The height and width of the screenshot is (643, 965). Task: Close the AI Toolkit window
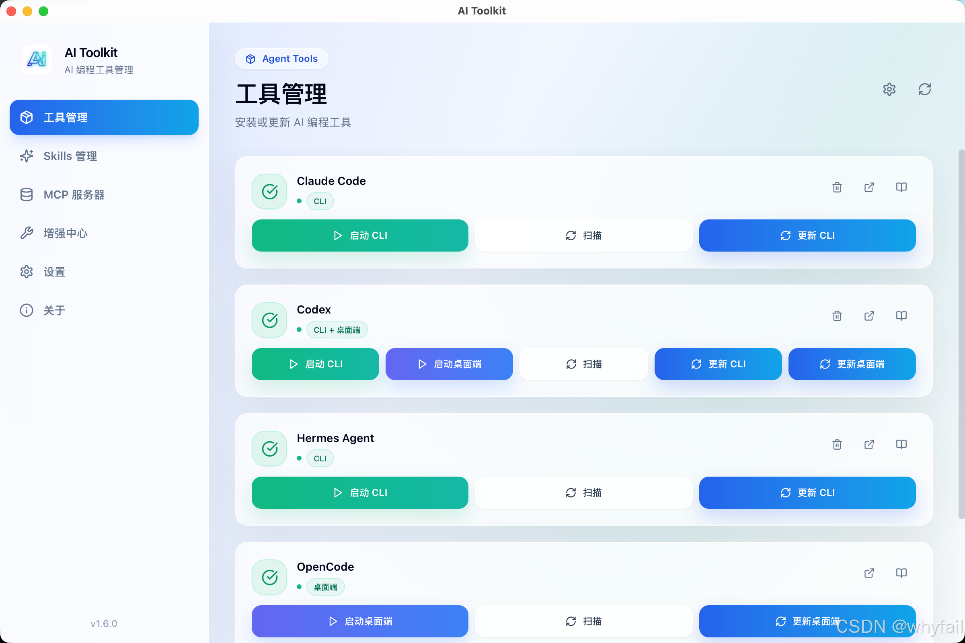(12, 11)
